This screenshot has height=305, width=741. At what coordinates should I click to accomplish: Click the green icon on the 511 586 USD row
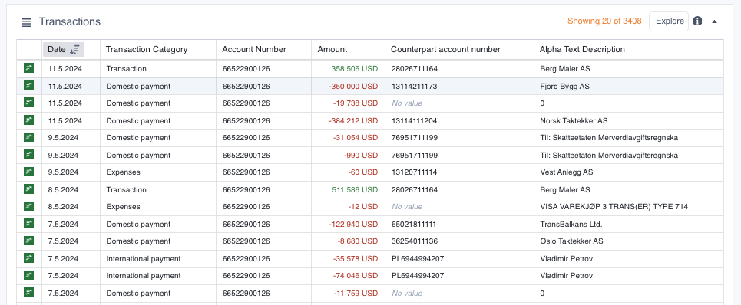(x=29, y=189)
